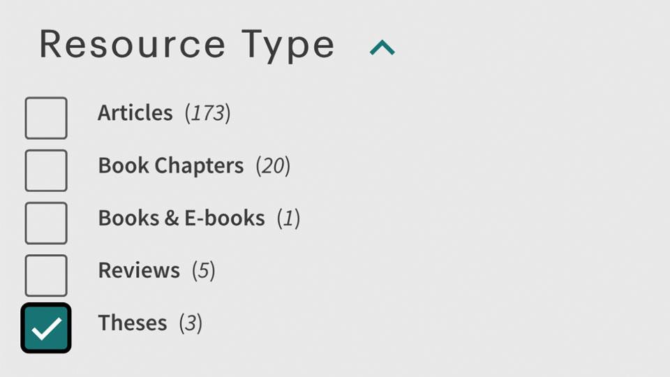Click the "Resource Type" heading text
The width and height of the screenshot is (670, 377).
(187, 45)
